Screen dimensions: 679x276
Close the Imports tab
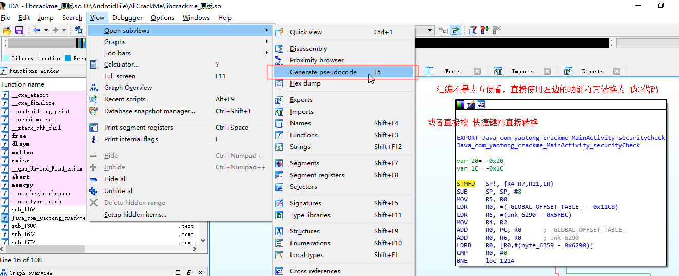click(547, 71)
